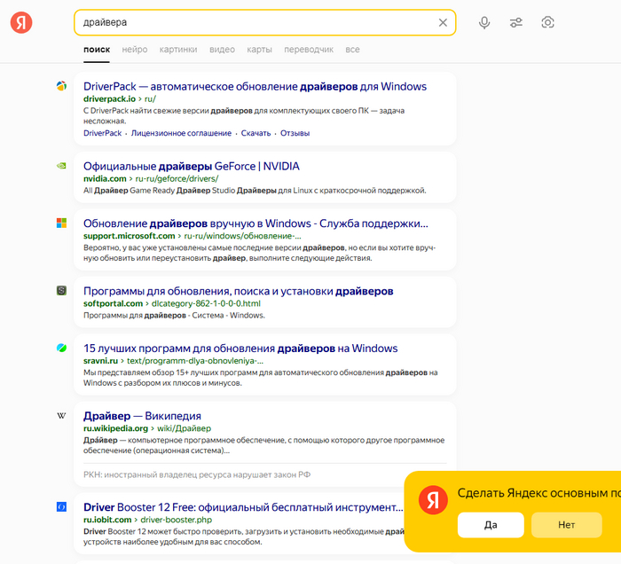The width and height of the screenshot is (621, 564).
Task: Click the ru.iobit.com domain link
Action: [107, 520]
